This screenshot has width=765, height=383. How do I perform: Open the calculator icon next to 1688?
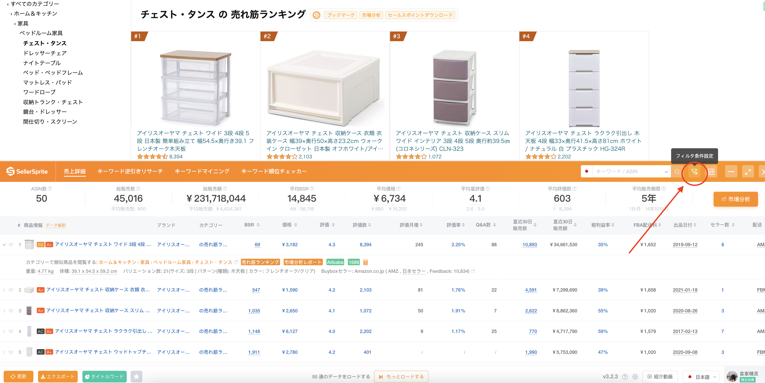(x=365, y=262)
